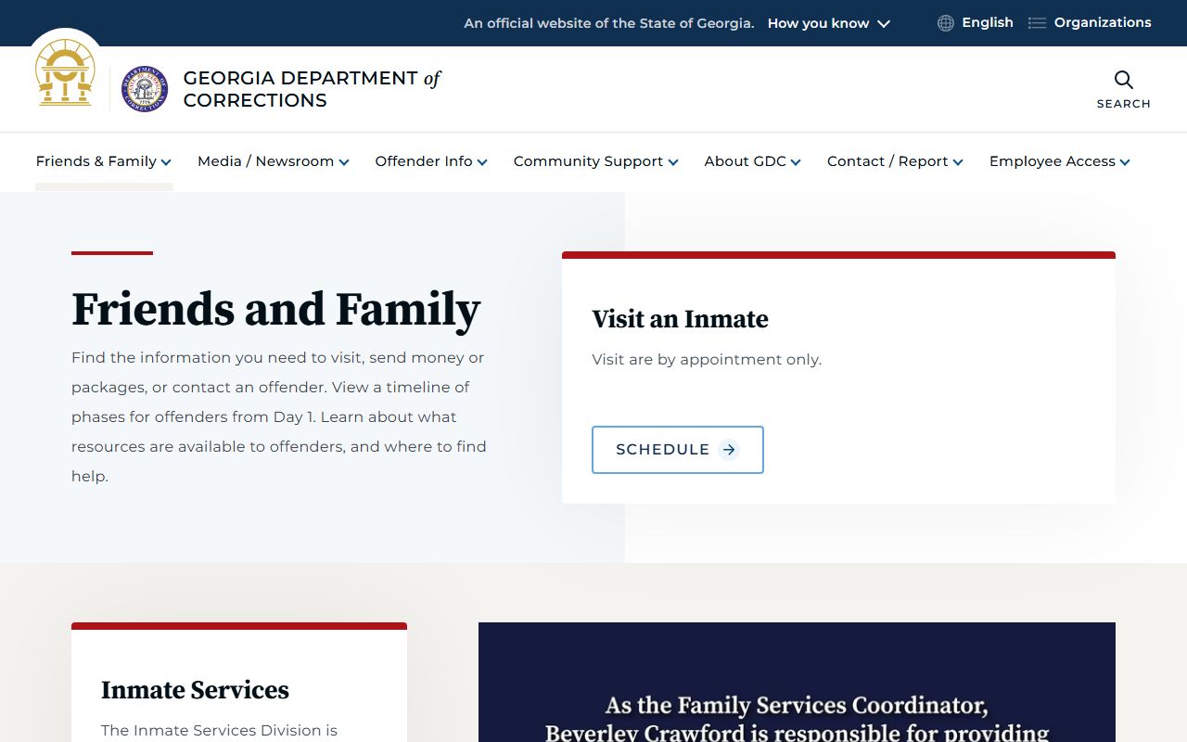Viewport: 1187px width, 742px height.
Task: Click How you know text
Action: (818, 23)
